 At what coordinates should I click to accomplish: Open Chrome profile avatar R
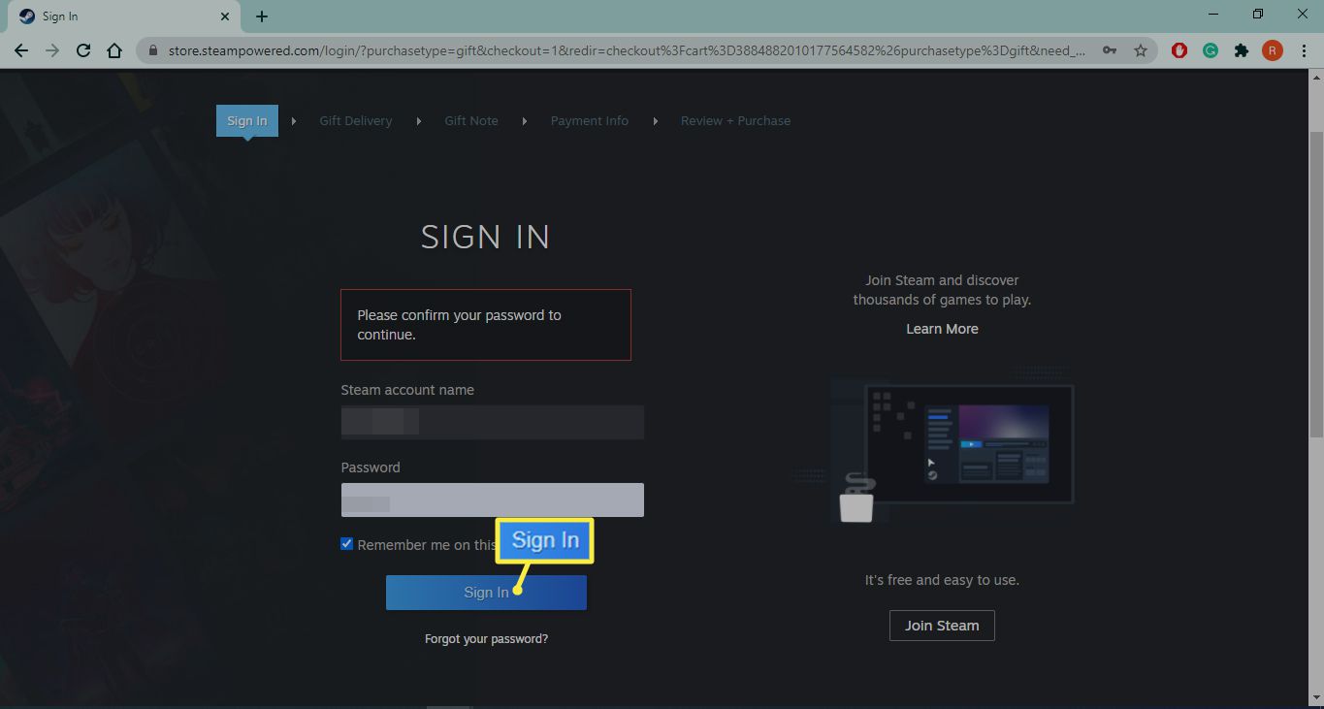(x=1272, y=50)
